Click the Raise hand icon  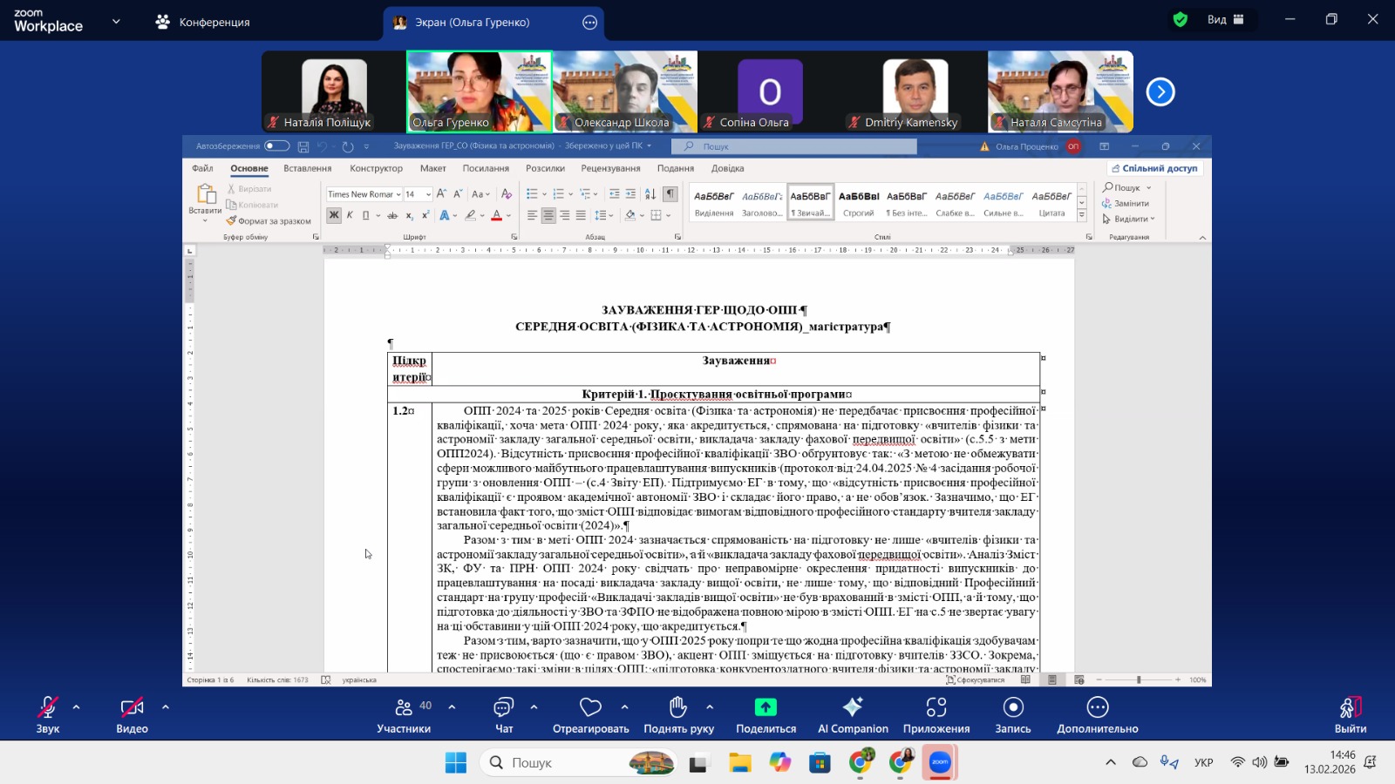tap(678, 714)
